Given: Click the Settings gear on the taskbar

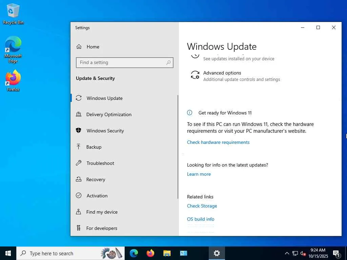Looking at the screenshot, I should (x=217, y=253).
